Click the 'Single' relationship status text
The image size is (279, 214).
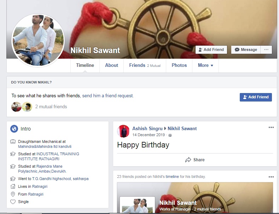[x=23, y=202]
